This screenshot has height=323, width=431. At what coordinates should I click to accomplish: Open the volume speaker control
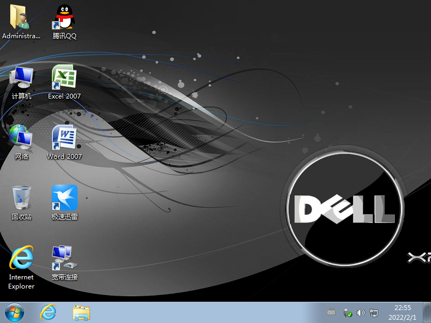point(361,313)
